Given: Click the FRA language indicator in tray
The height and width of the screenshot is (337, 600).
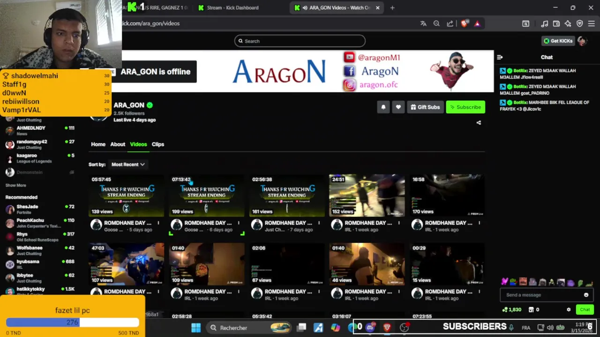Looking at the screenshot, I should coord(526,328).
